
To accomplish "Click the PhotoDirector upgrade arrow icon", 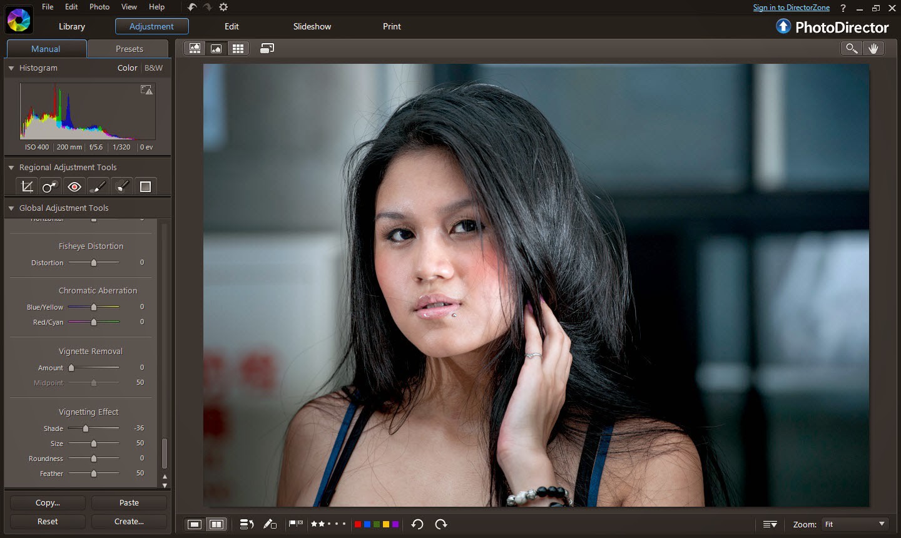I will (x=783, y=26).
